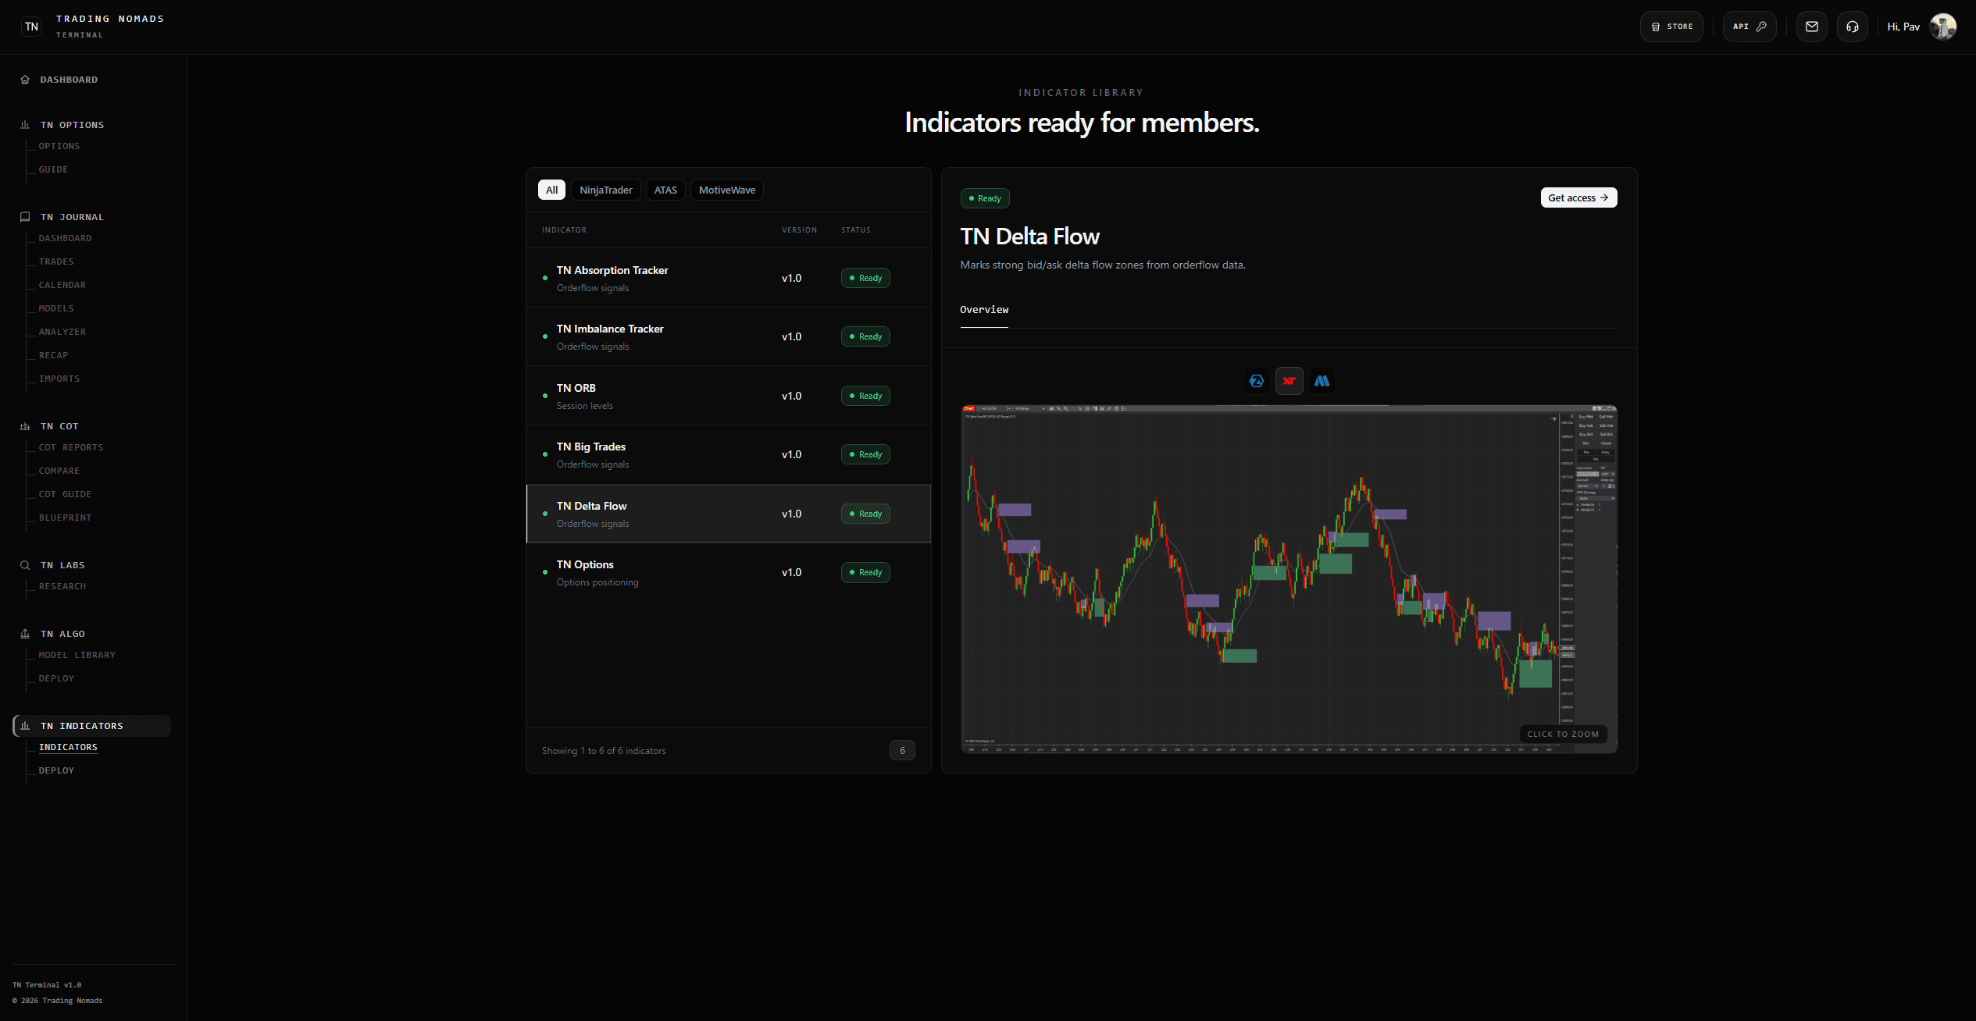This screenshot has width=1976, height=1021.
Task: Filter indicators by ATAS
Action: coord(665,190)
